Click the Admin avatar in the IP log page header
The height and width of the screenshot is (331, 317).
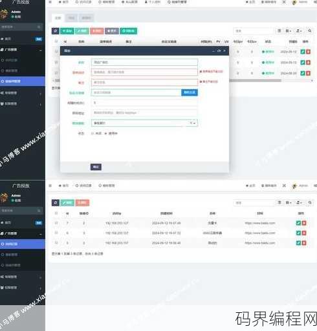[x=294, y=186]
